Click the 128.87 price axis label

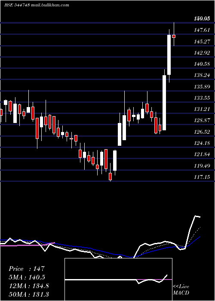pyautogui.click(x=202, y=120)
